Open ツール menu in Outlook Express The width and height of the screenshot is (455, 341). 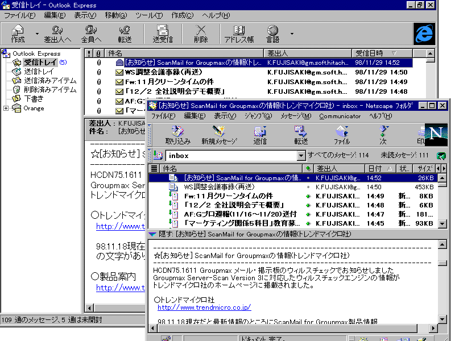(149, 15)
